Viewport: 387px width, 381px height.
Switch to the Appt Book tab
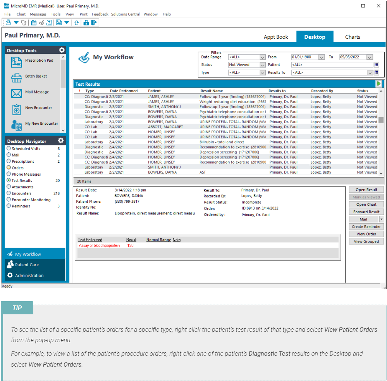[x=276, y=37]
